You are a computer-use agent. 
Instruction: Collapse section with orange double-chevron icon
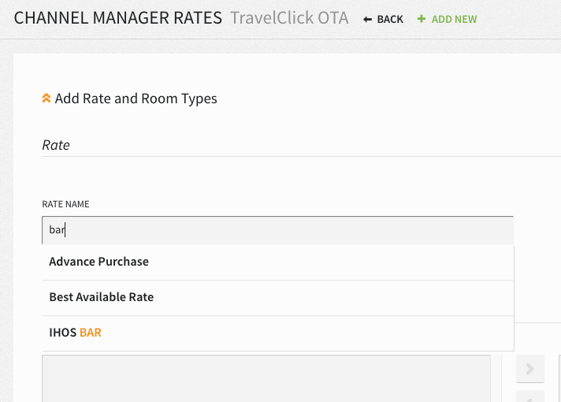pyautogui.click(x=46, y=98)
